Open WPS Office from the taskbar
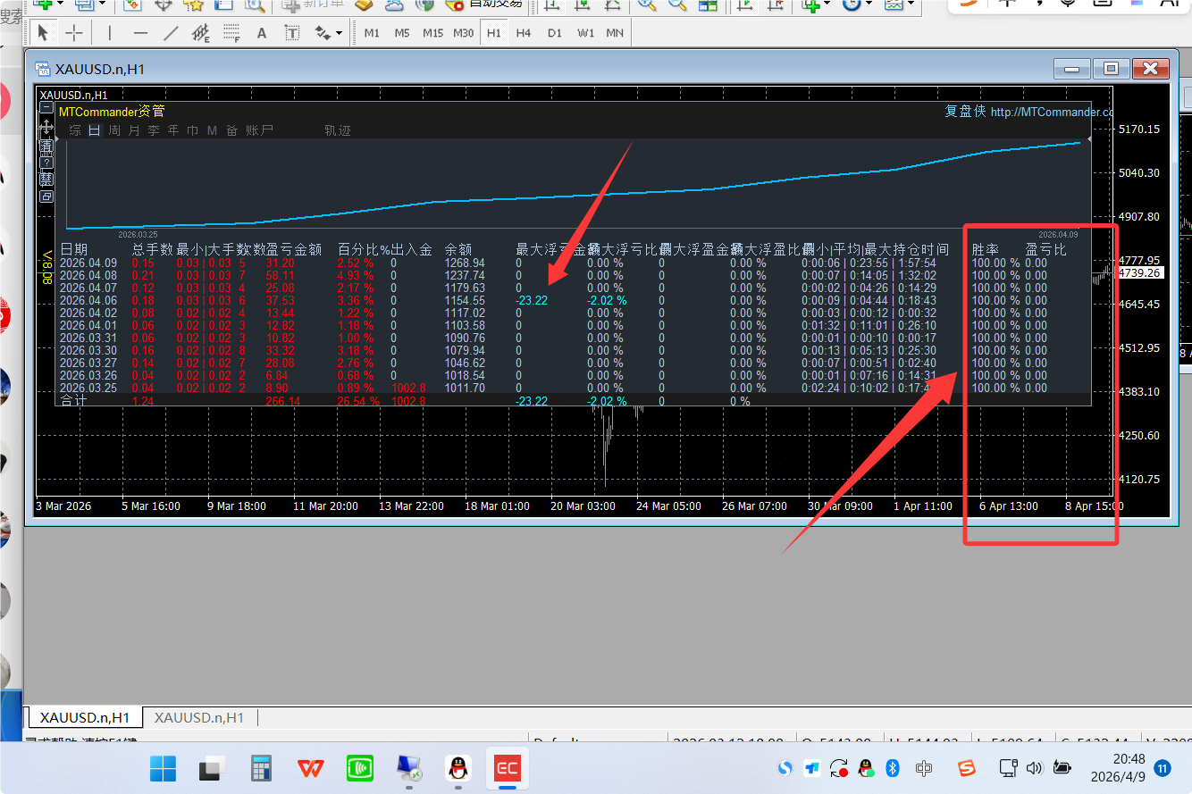 (x=310, y=767)
